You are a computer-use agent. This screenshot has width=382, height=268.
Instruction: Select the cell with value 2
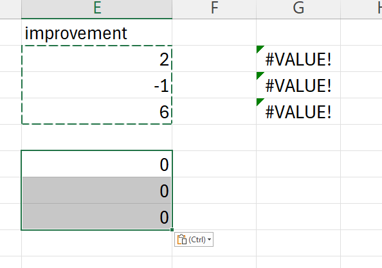point(97,58)
